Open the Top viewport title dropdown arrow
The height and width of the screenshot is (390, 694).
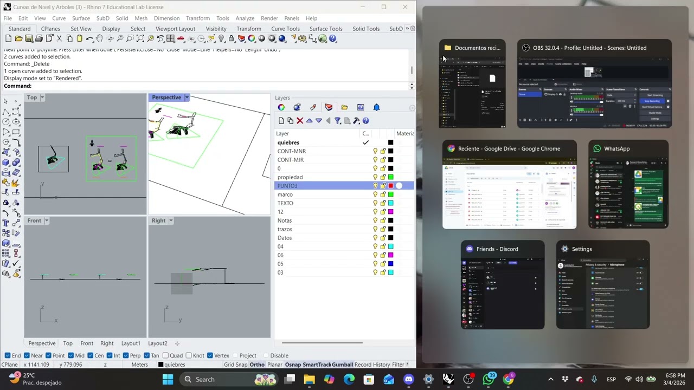42,97
